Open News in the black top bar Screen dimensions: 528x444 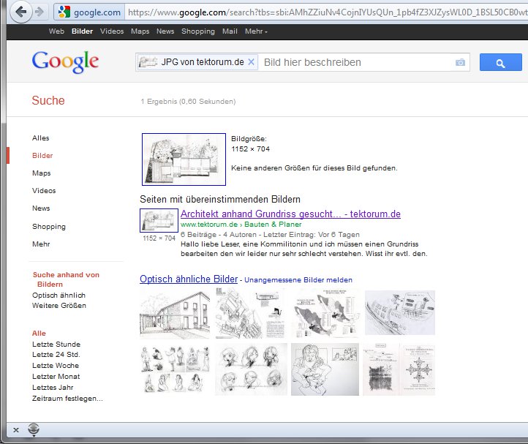click(165, 31)
